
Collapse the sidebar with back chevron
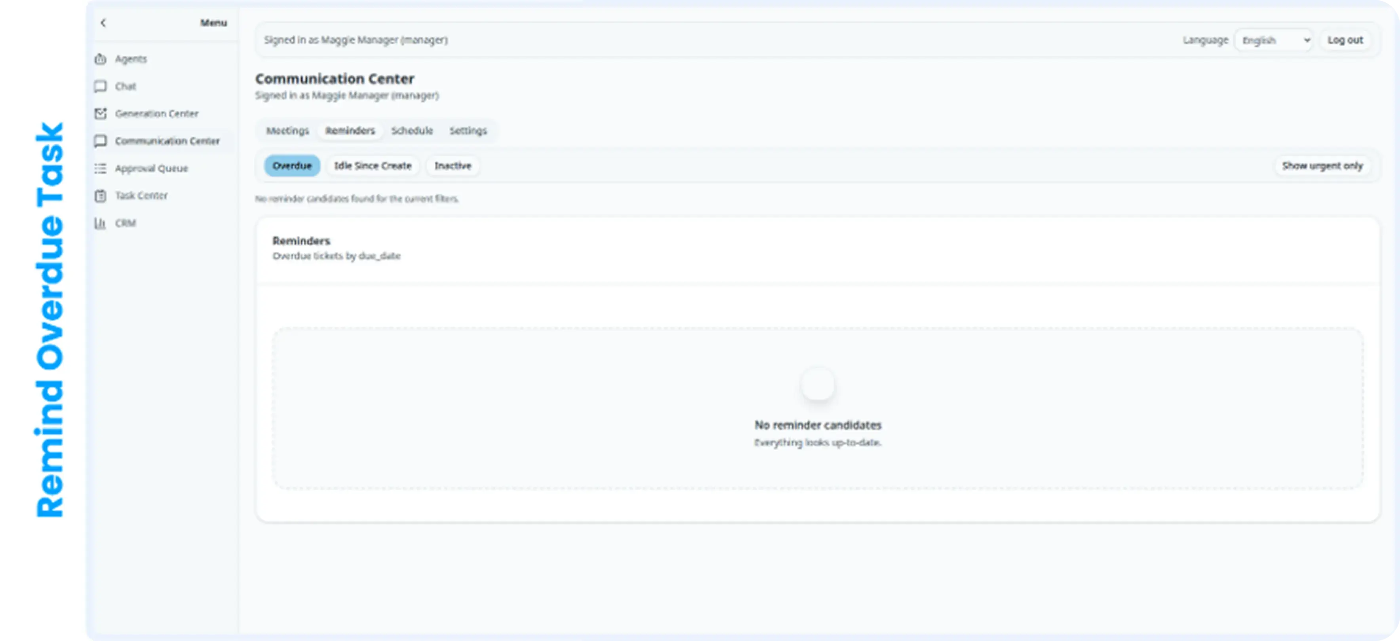click(x=103, y=23)
